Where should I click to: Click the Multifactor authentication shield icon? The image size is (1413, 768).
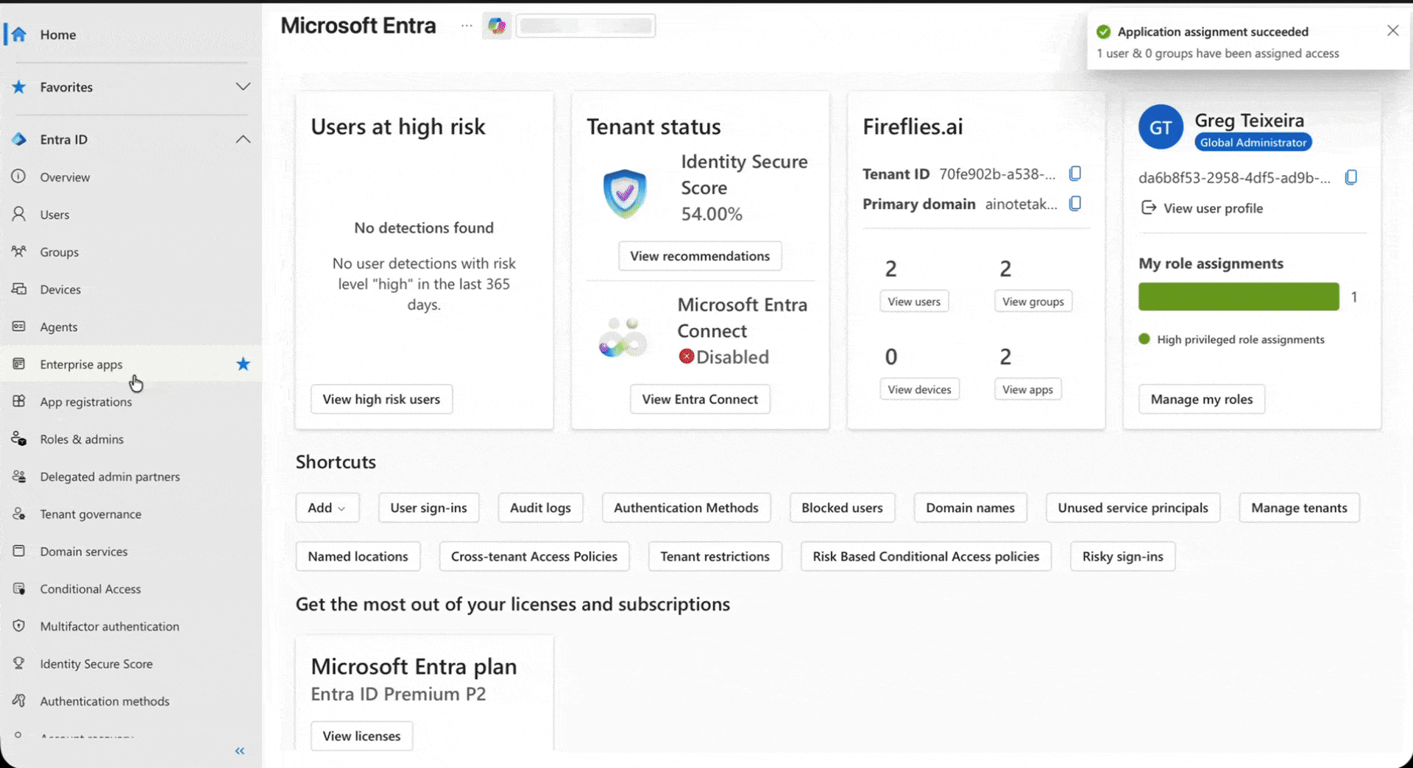19,626
